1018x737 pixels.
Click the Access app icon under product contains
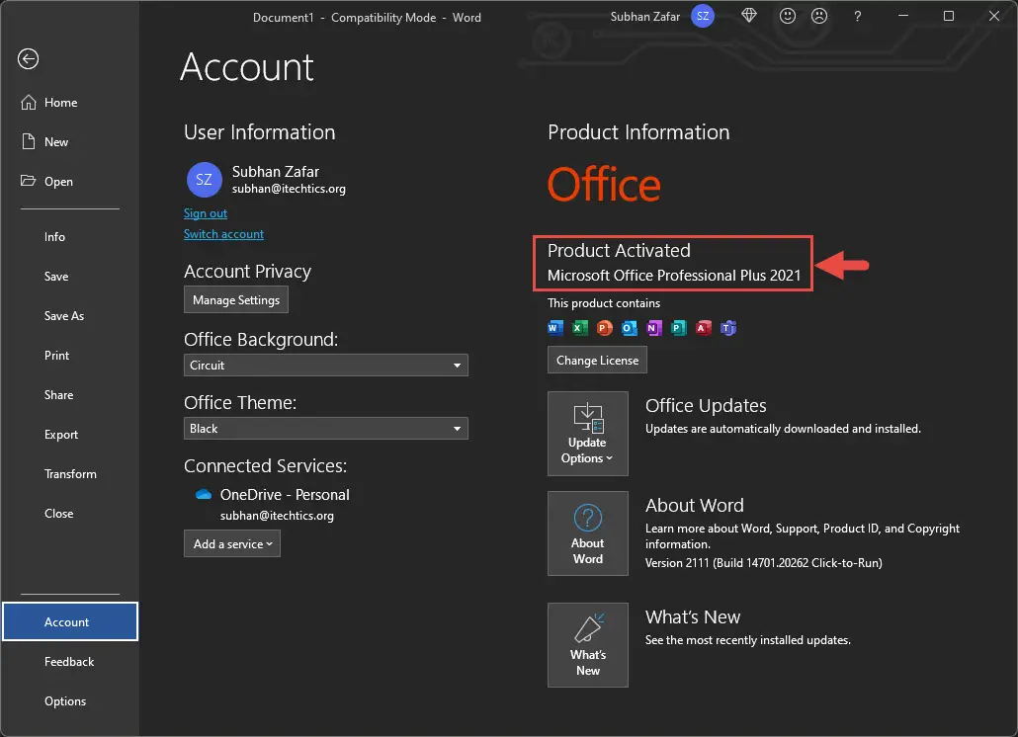pos(703,328)
